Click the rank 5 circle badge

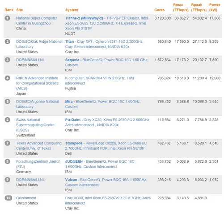(7, 102)
